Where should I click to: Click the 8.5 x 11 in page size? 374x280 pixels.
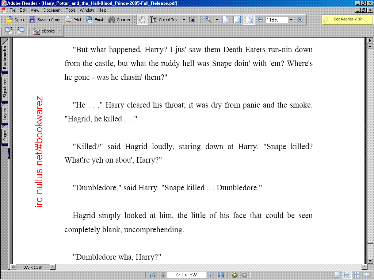(x=33, y=267)
